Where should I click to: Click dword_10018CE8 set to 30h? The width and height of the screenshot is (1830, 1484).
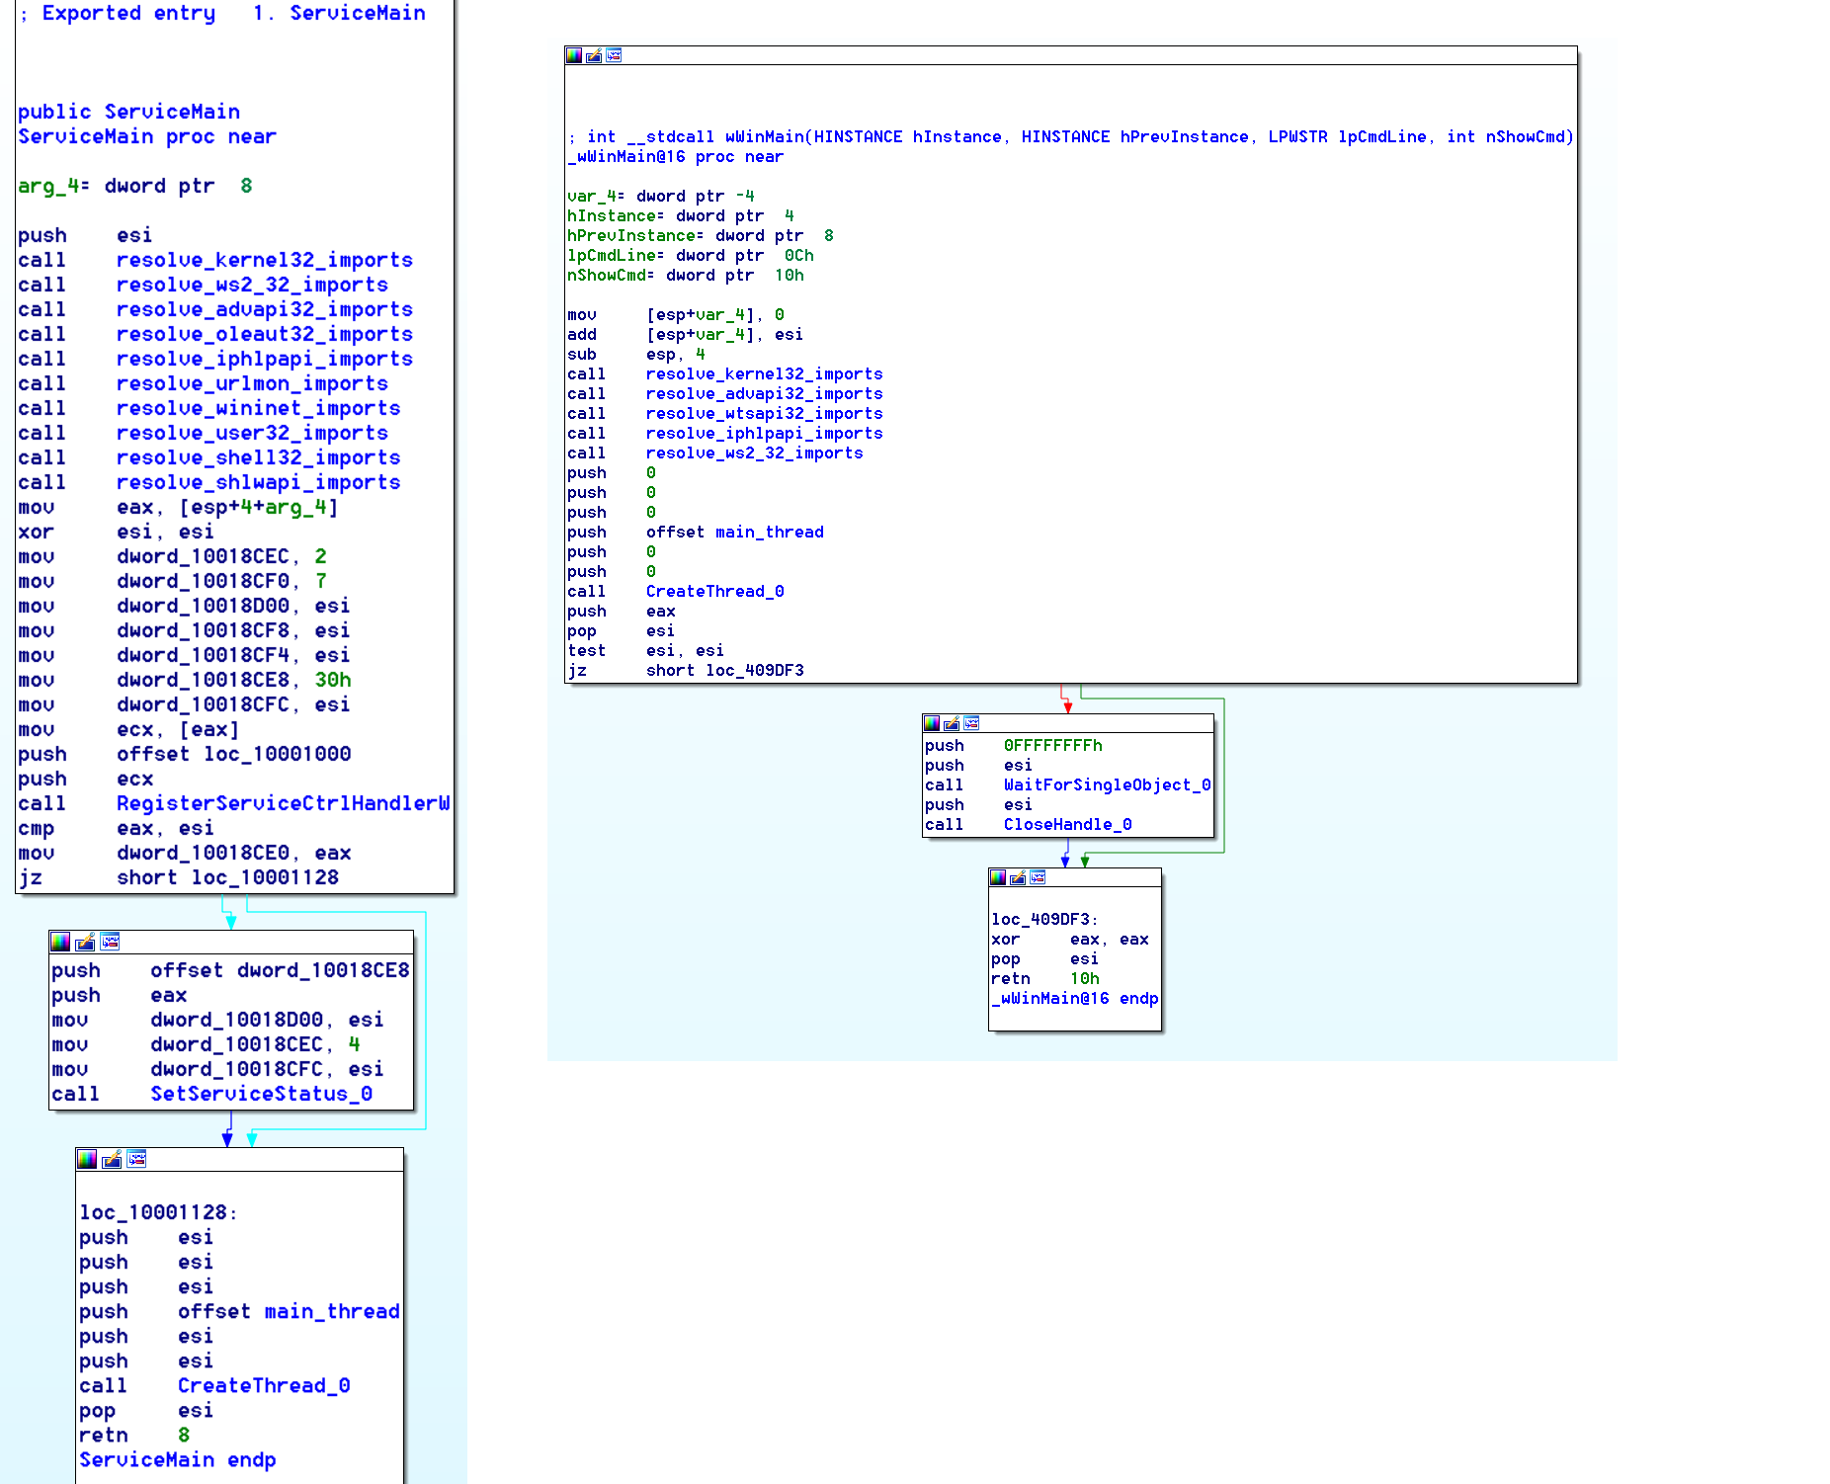(x=204, y=680)
